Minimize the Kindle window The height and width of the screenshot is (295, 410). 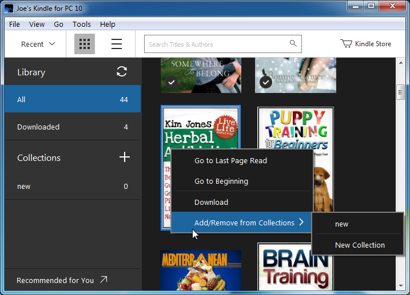[x=356, y=6]
